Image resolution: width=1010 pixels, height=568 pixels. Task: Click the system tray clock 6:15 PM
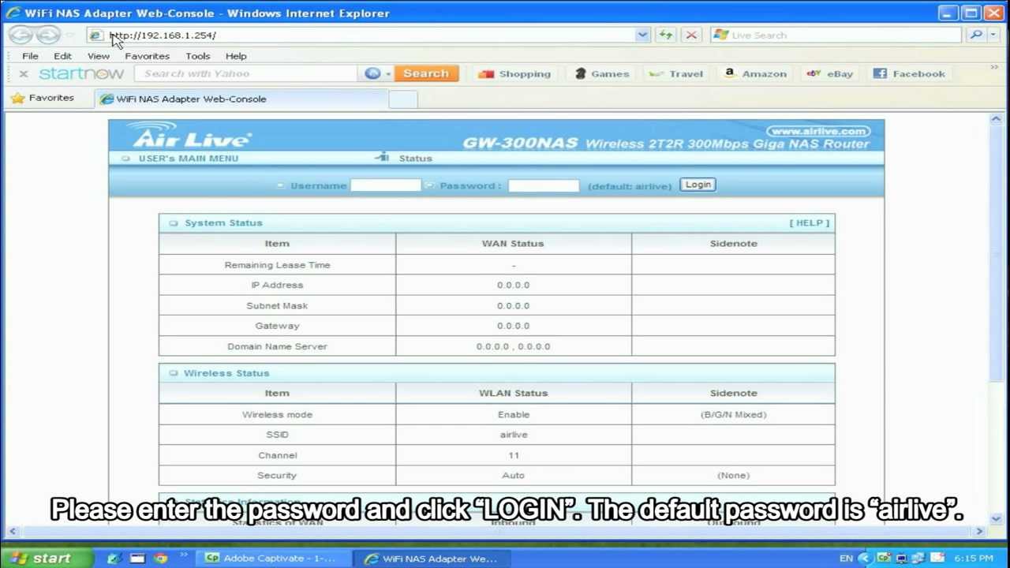tap(973, 559)
